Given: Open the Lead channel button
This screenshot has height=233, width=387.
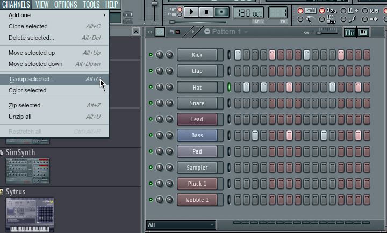Looking at the screenshot, I should 197,119.
